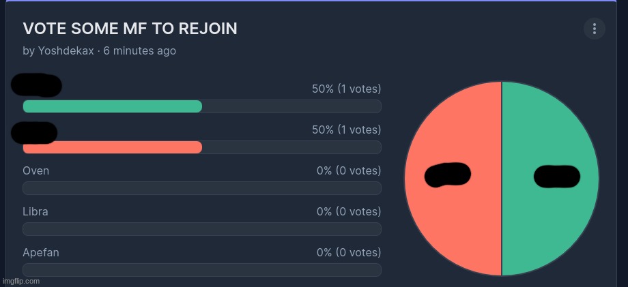Click the 50% (1 votes) label above green bar

click(x=347, y=89)
